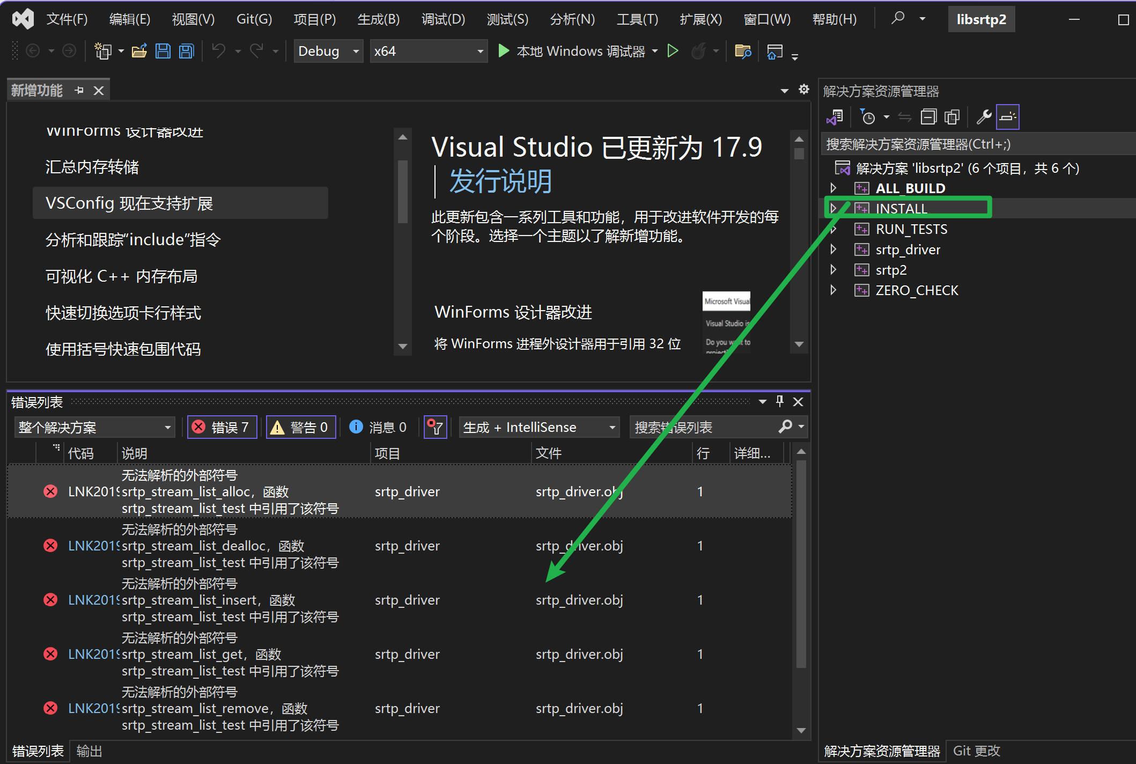Open the 发行说明 link
Image resolution: width=1136 pixels, height=764 pixels.
500,181
